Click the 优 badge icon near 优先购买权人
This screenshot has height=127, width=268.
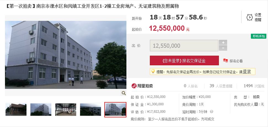click(256, 105)
